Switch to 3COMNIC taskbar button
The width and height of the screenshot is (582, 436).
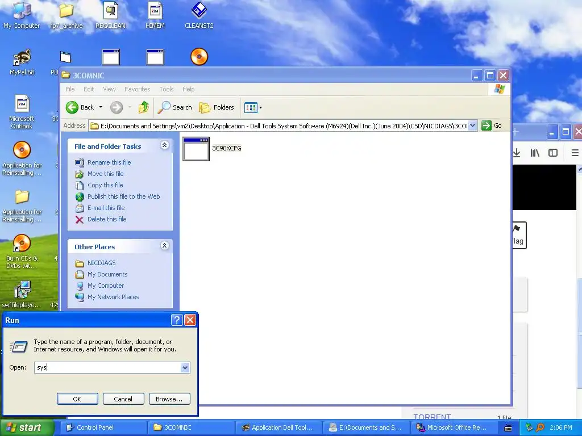(191, 428)
